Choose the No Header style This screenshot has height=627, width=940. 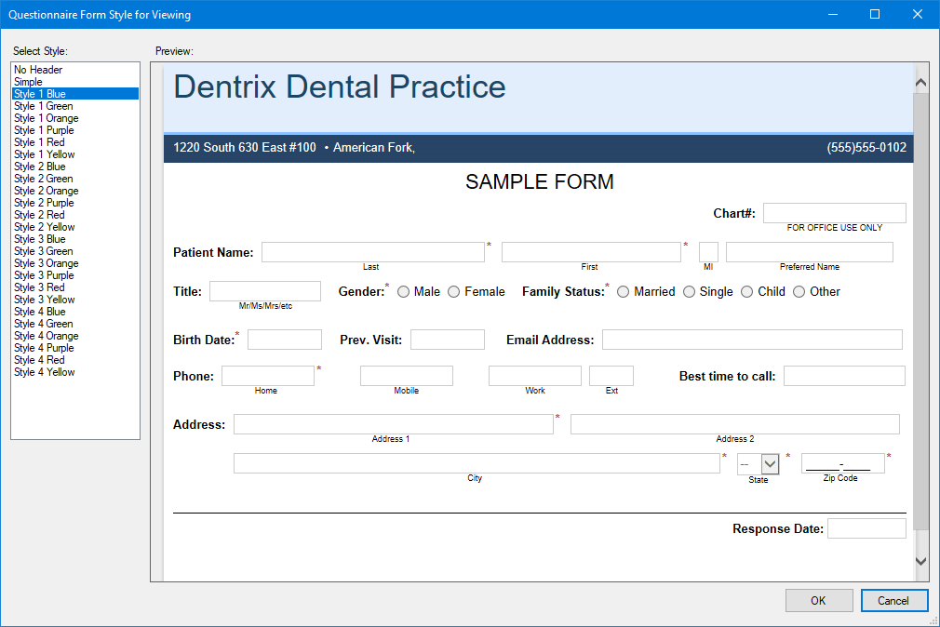(x=38, y=70)
